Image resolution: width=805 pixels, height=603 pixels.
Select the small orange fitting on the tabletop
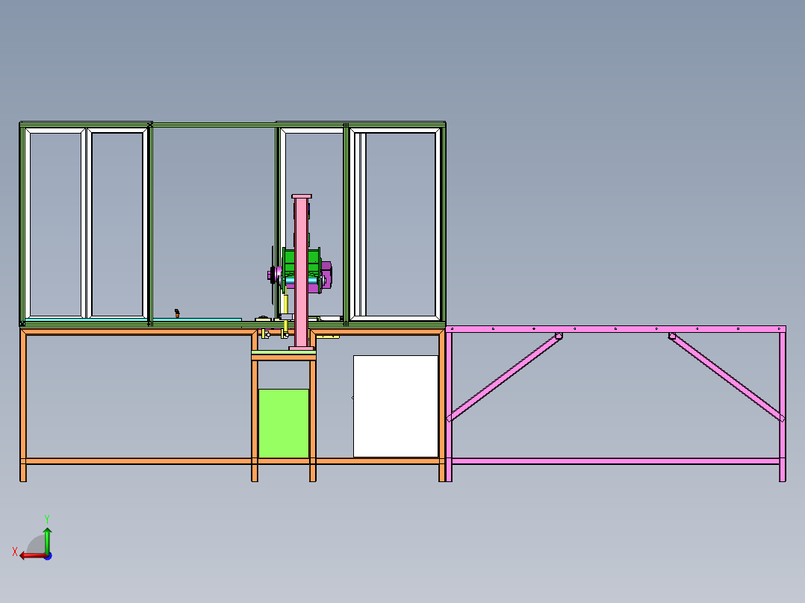click(x=177, y=313)
